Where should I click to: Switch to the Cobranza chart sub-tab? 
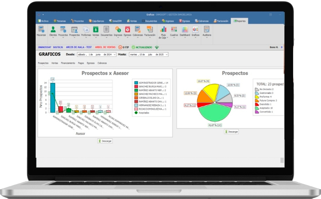tap(102, 63)
